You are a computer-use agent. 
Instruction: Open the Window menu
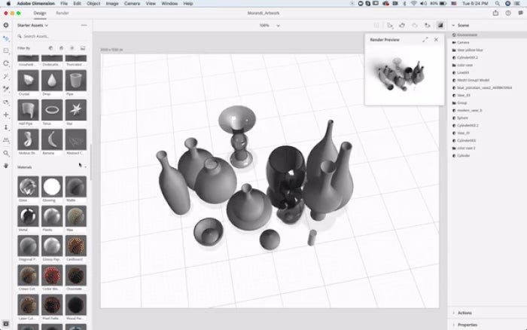(169, 3)
